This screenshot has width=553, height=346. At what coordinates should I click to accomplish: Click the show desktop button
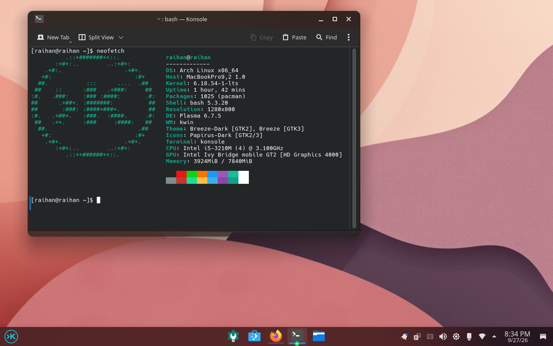pyautogui.click(x=543, y=336)
